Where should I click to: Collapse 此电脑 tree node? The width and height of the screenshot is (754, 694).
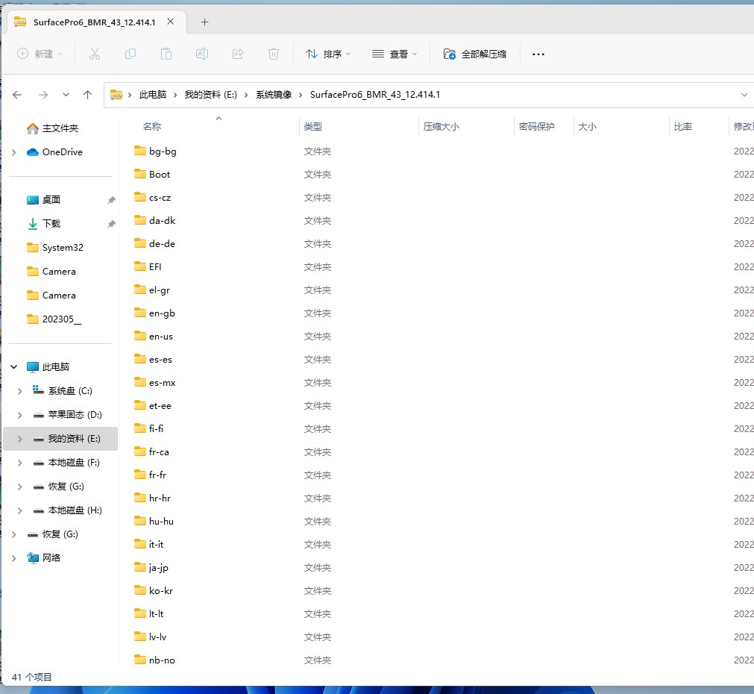click(14, 366)
